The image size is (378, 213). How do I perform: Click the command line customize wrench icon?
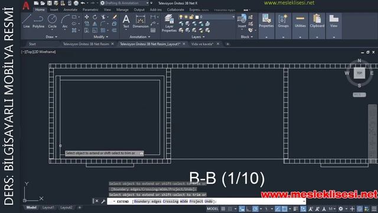click(x=103, y=201)
